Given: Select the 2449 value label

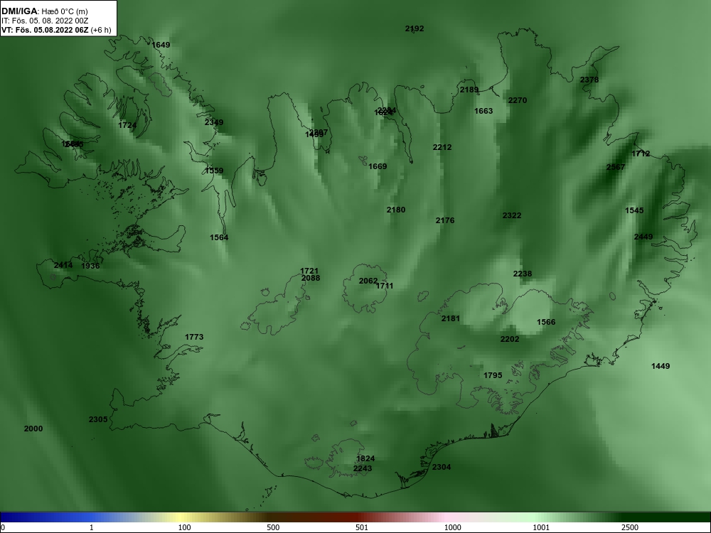Looking at the screenshot, I should [643, 237].
